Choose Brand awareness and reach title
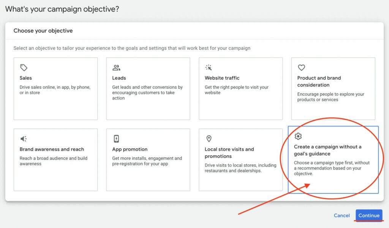Image resolution: width=389 pixels, height=228 pixels. pyautogui.click(x=52, y=149)
